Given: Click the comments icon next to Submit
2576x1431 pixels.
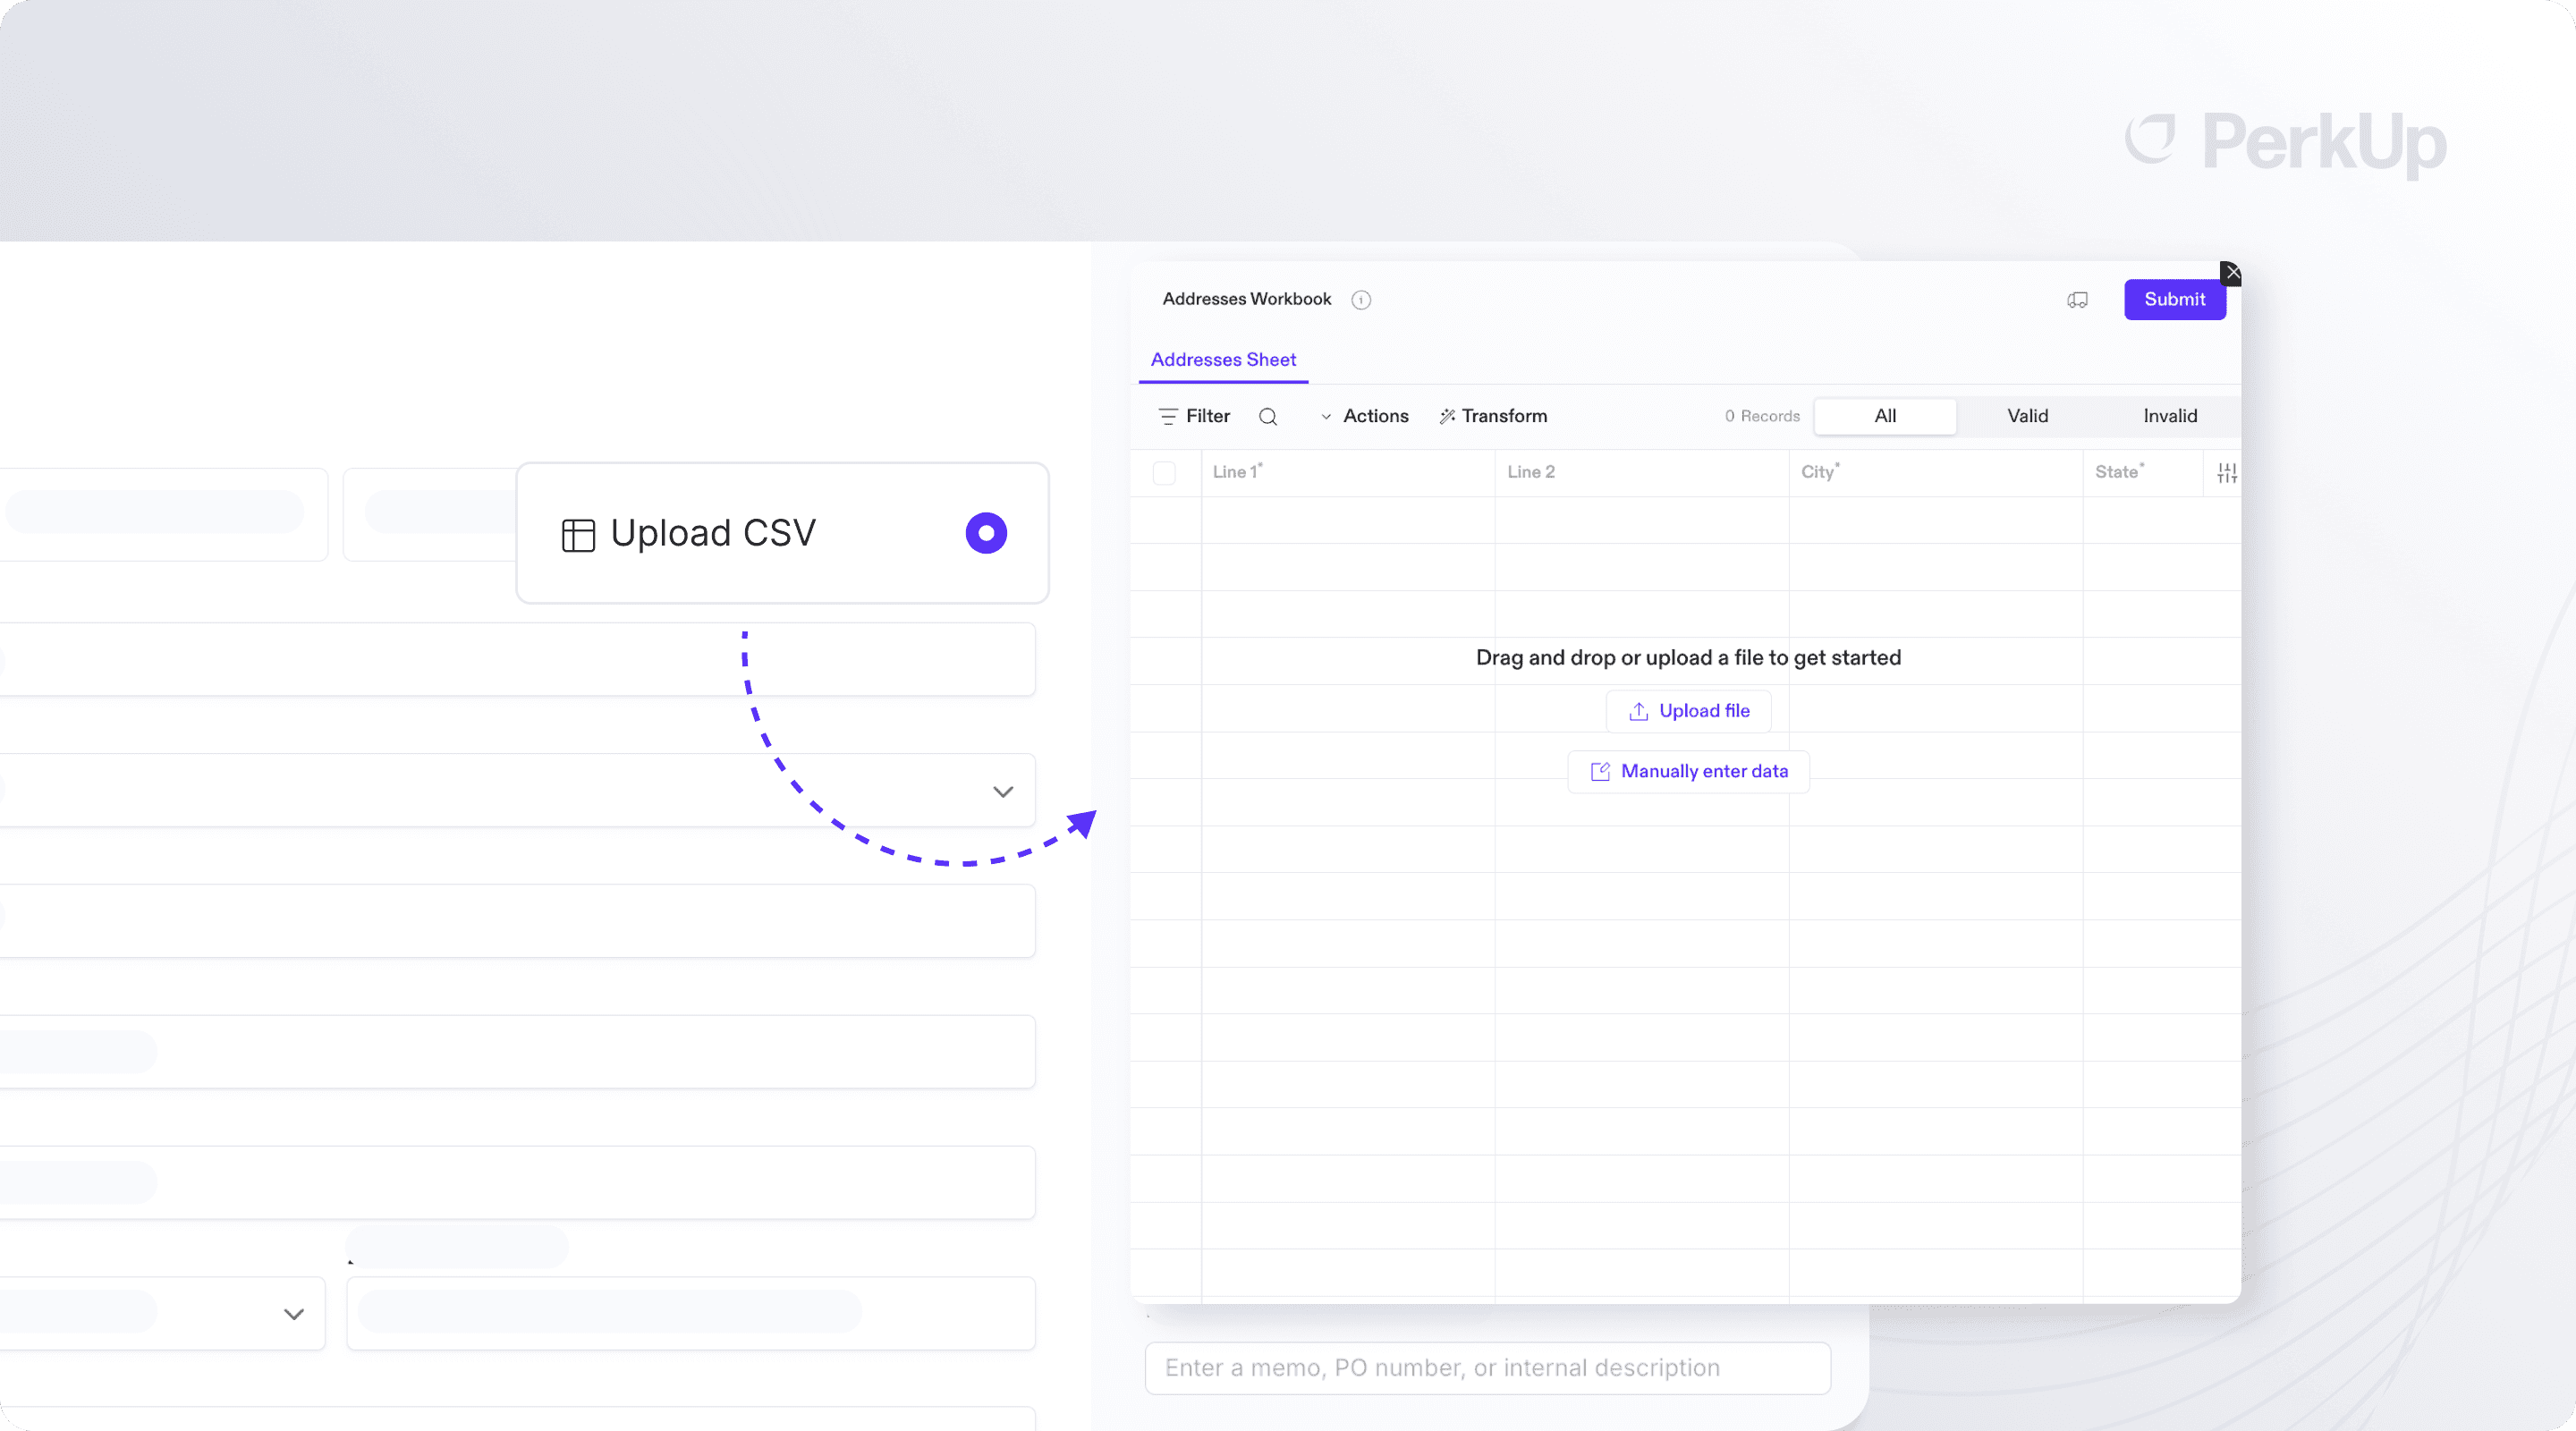Looking at the screenshot, I should [x=2077, y=300].
